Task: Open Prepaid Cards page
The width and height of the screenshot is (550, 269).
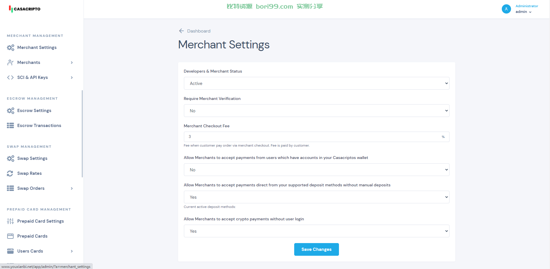Action: [x=32, y=236]
